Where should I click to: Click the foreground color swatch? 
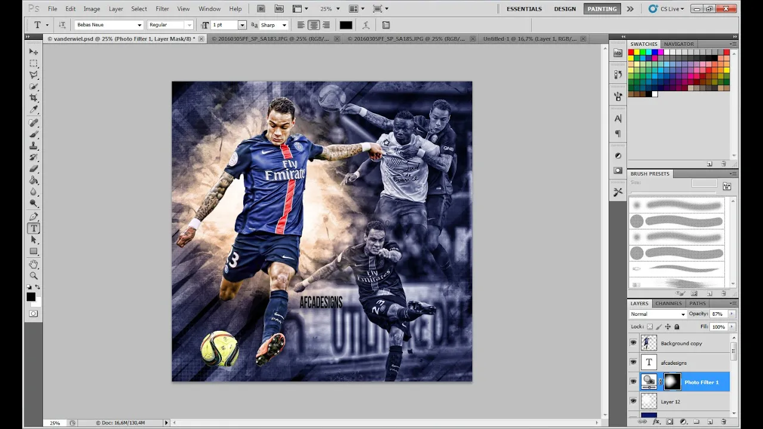(31, 297)
